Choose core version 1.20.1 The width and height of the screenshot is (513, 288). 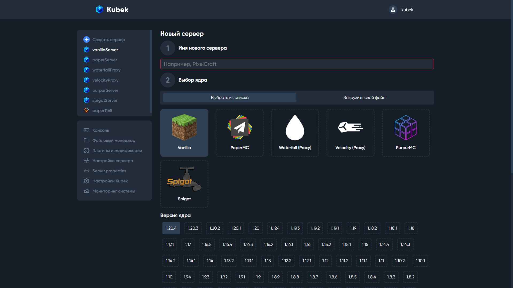[236, 228]
